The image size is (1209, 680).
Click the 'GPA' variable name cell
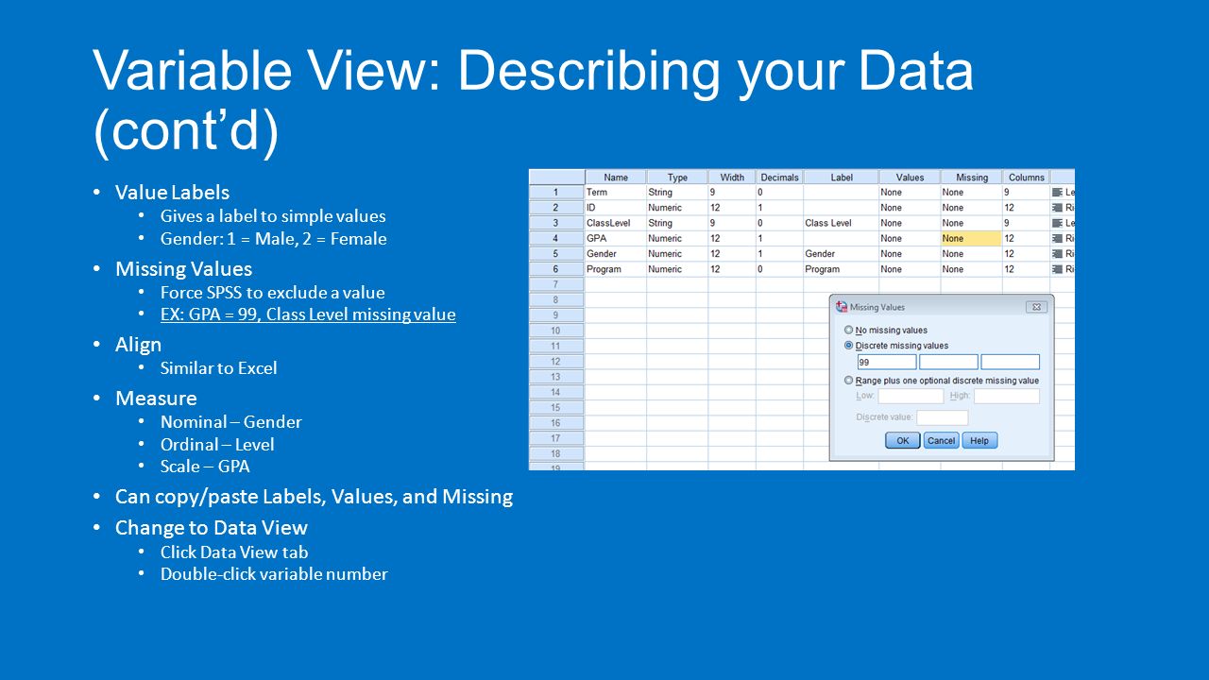coord(616,238)
